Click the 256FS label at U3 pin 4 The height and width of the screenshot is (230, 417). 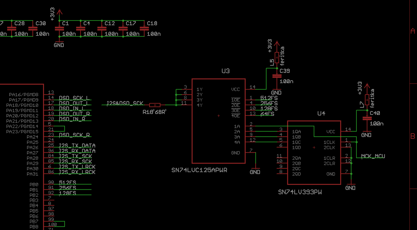[x=269, y=103]
